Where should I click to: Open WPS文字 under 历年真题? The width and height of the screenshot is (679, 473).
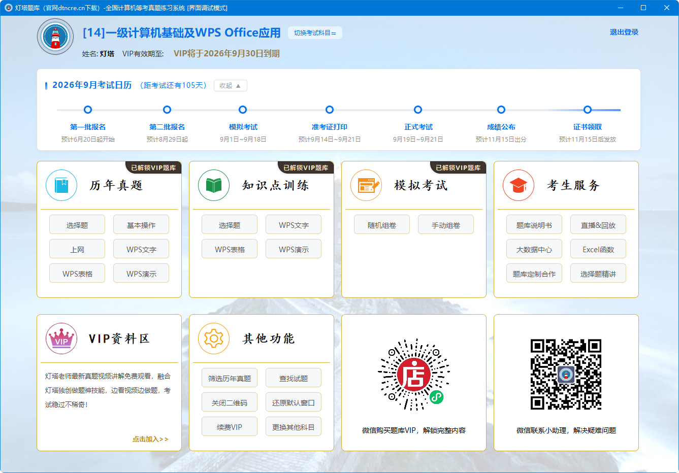click(x=141, y=249)
